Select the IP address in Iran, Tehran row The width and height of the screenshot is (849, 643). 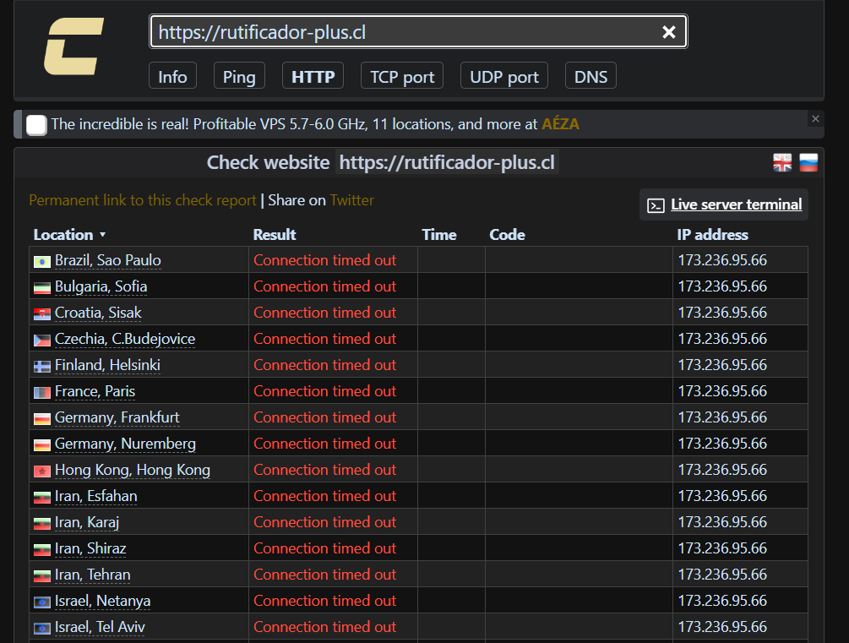pyautogui.click(x=722, y=575)
